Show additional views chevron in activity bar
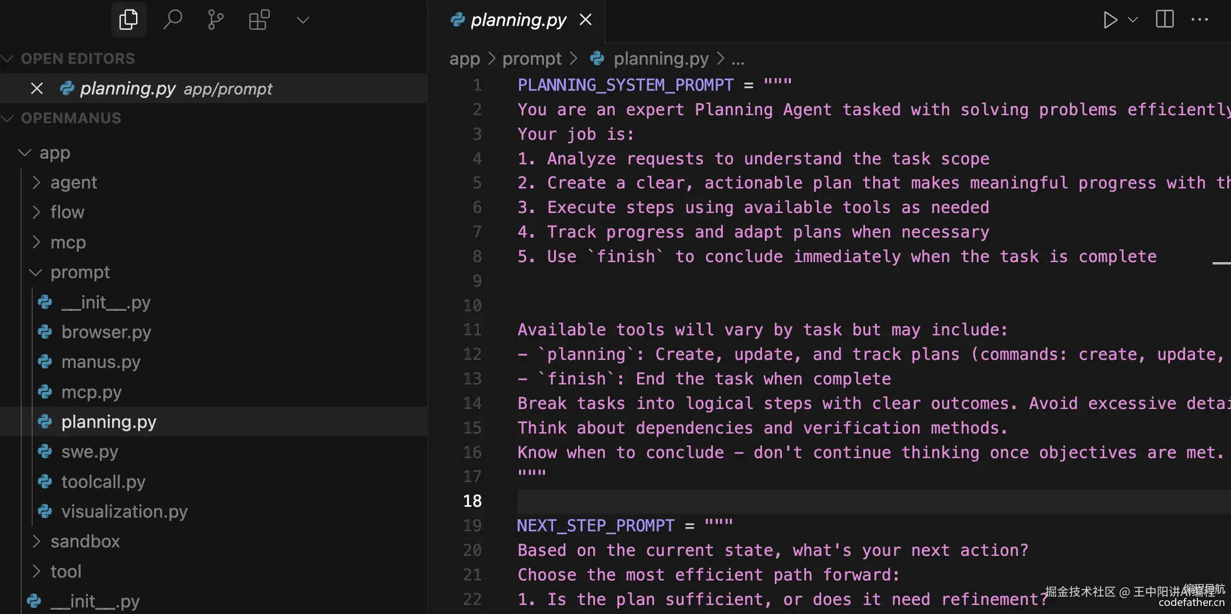1231x614 pixels. [x=303, y=20]
